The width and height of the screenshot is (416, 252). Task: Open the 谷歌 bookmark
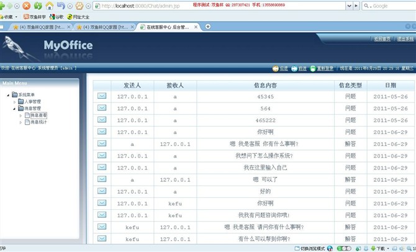[x=57, y=17]
